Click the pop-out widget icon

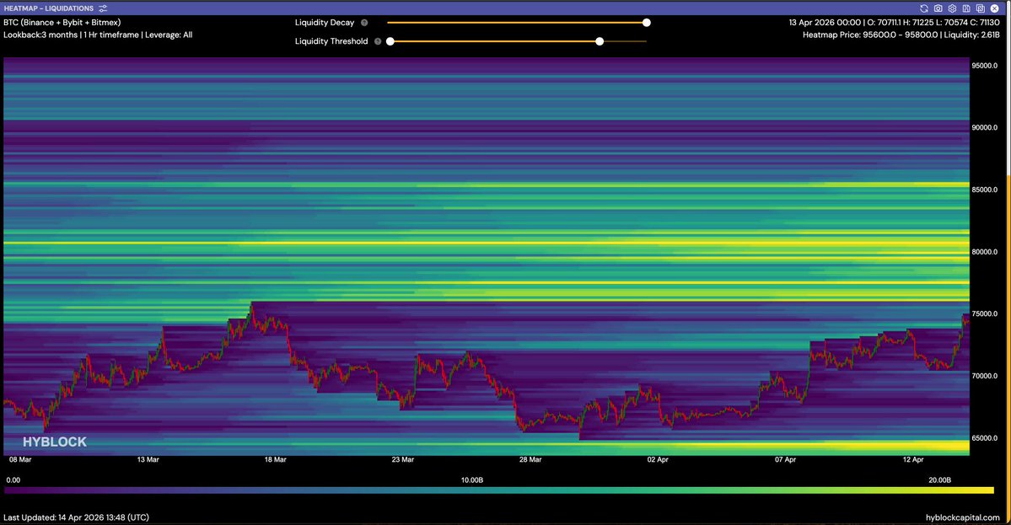click(x=979, y=8)
